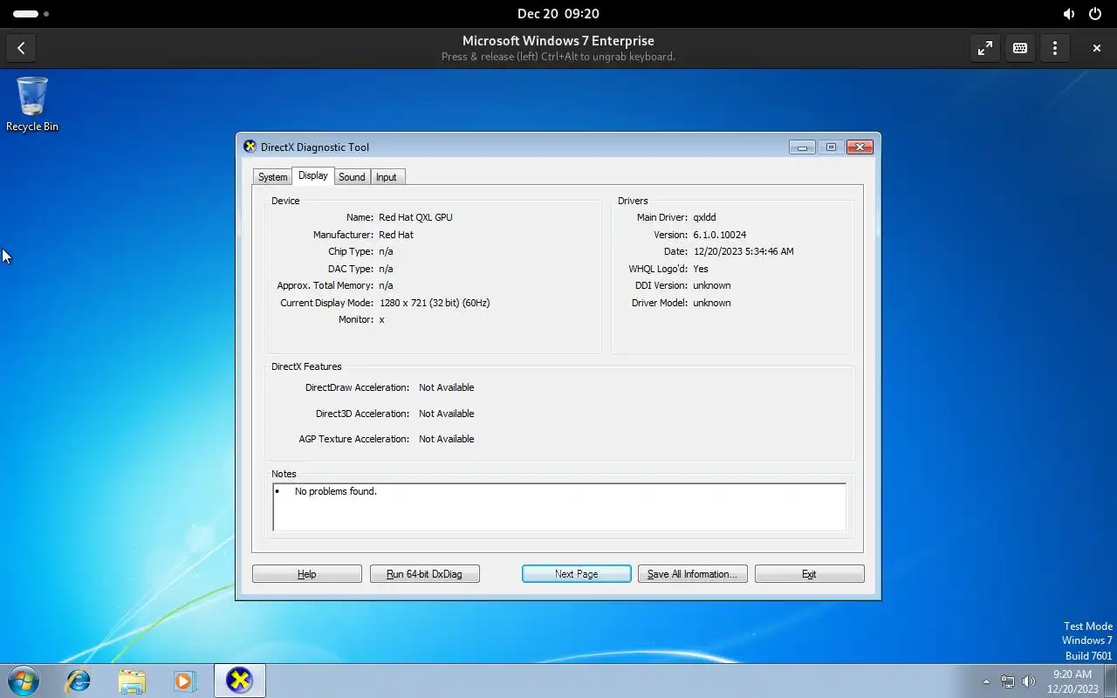
Task: Click the Direct3D Acceleration Not Available value
Action: [447, 414]
